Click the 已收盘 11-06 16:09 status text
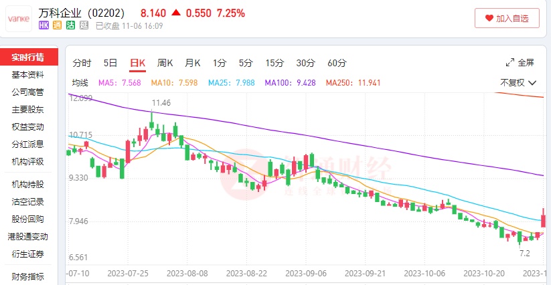 point(129,26)
